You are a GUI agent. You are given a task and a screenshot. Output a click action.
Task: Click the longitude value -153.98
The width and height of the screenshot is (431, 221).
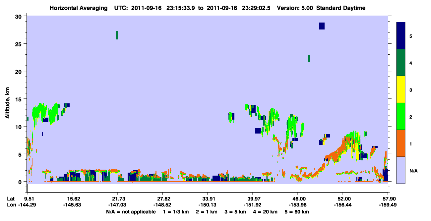[298, 205]
